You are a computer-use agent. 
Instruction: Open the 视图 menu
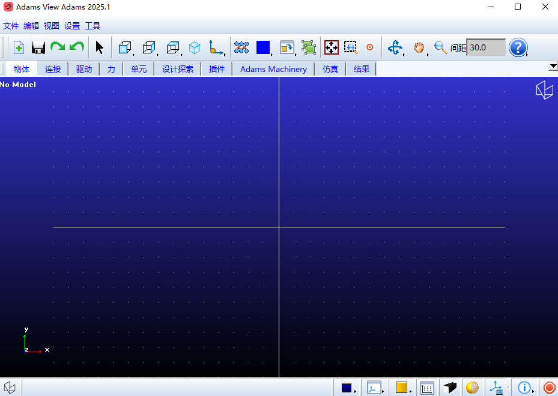click(x=52, y=26)
